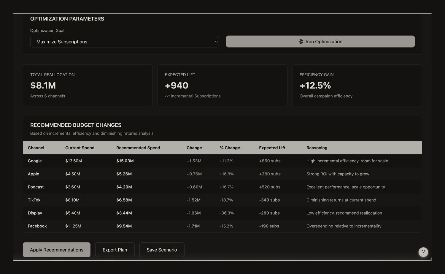Open the Optimization Goal dropdown

point(125,42)
